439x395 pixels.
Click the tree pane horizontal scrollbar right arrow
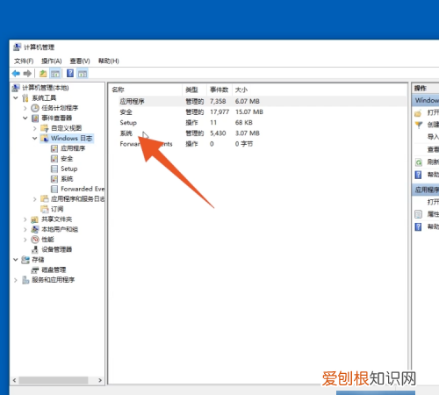coord(100,380)
